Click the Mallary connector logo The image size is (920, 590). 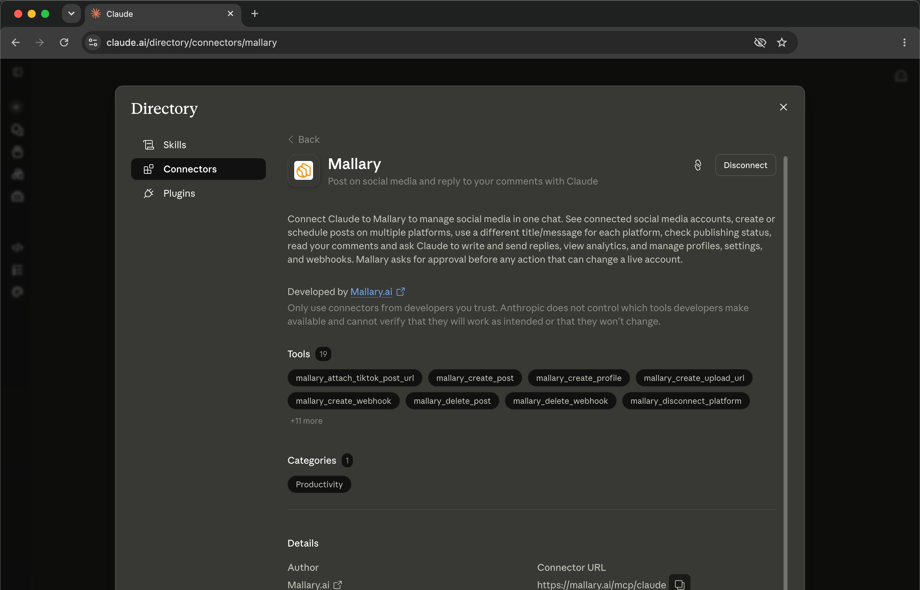pyautogui.click(x=304, y=170)
